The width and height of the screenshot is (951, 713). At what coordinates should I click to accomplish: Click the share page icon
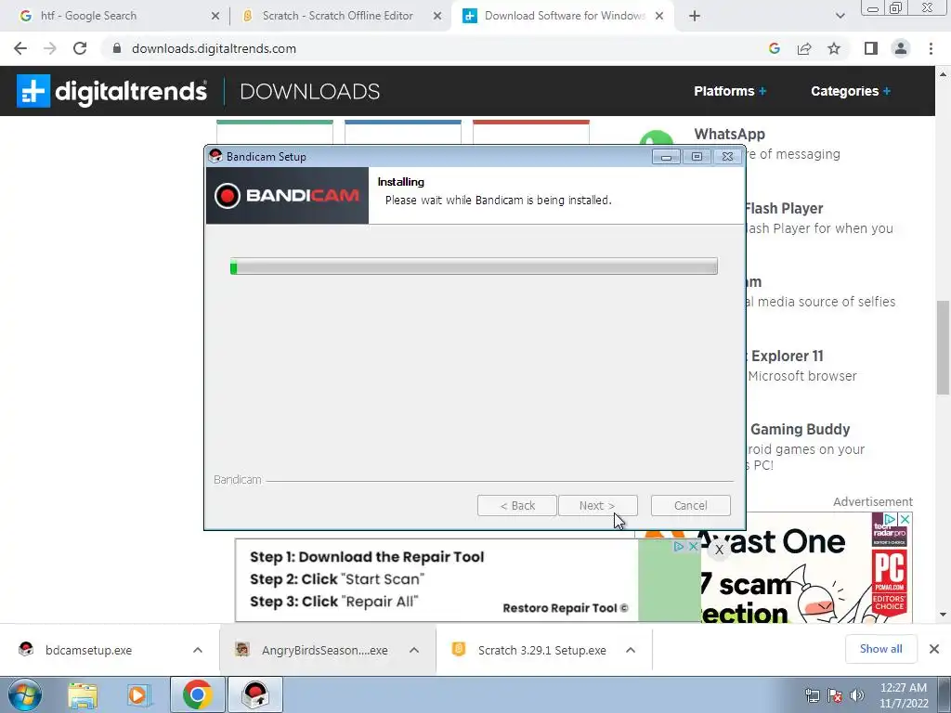(804, 48)
